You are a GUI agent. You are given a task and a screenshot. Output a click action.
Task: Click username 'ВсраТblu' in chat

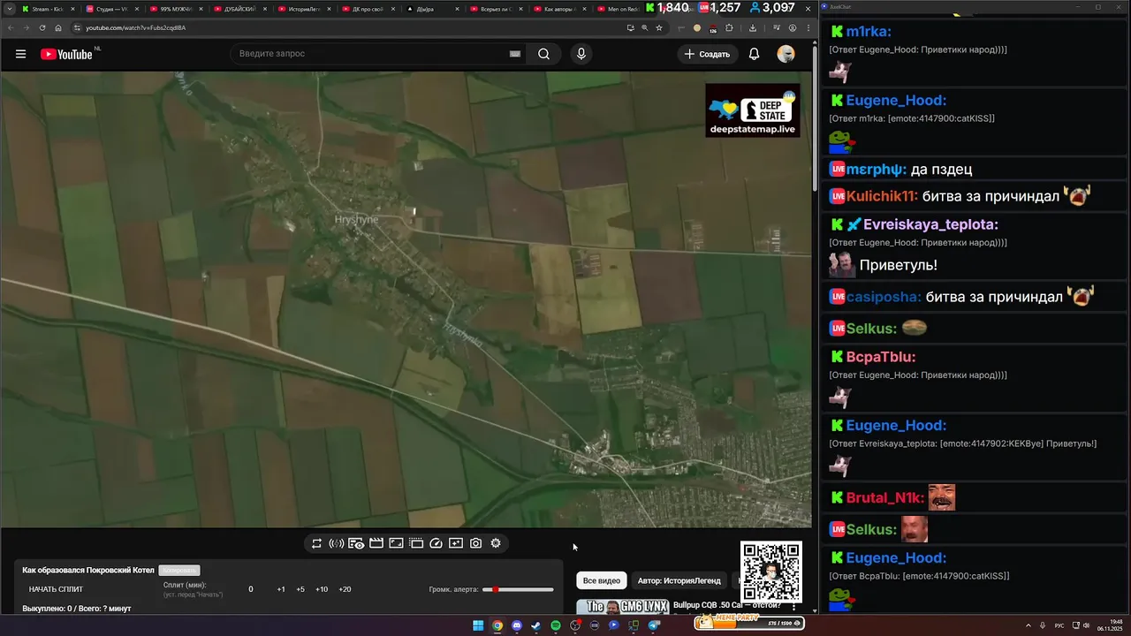[880, 357]
